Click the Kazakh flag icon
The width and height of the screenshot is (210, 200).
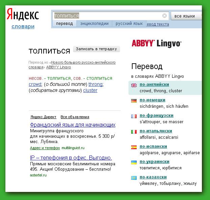[134, 178]
